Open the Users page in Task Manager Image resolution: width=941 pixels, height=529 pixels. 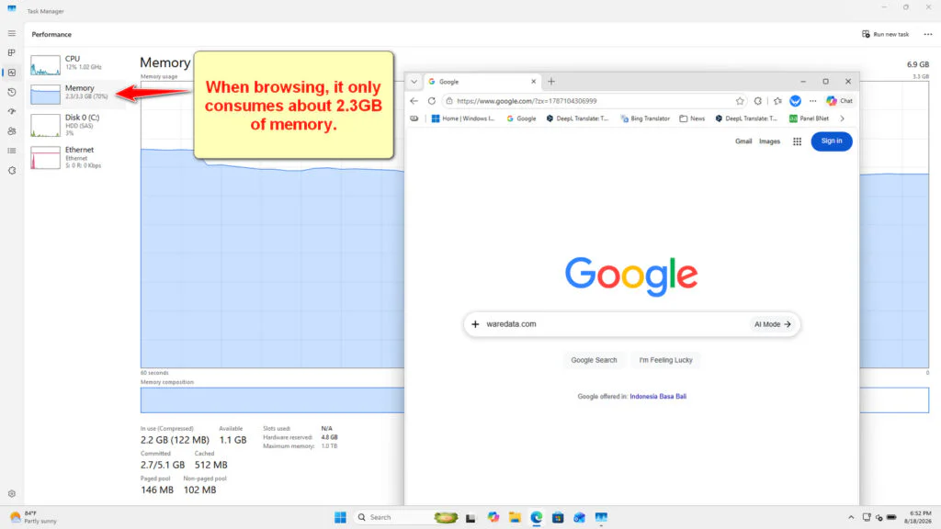click(x=11, y=130)
